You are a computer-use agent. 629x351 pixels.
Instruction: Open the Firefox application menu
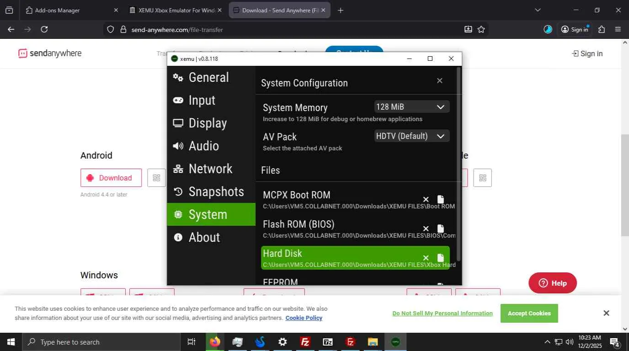[618, 29]
